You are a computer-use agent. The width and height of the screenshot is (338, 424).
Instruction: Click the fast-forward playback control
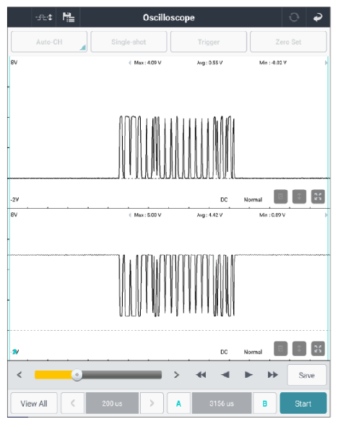[273, 375]
